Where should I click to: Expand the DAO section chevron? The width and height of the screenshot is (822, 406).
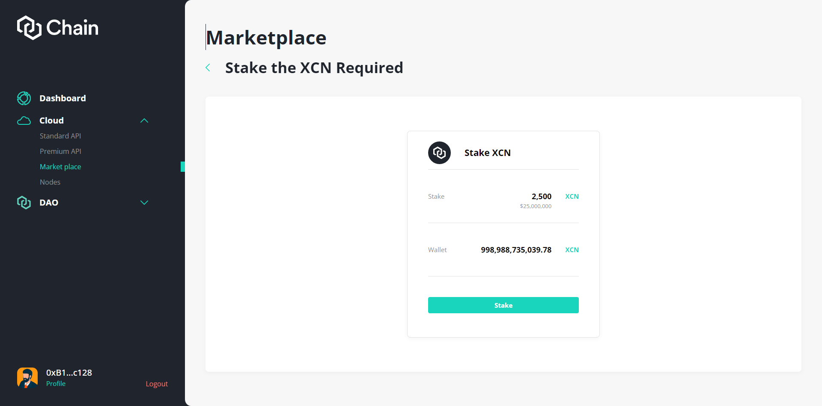point(144,203)
